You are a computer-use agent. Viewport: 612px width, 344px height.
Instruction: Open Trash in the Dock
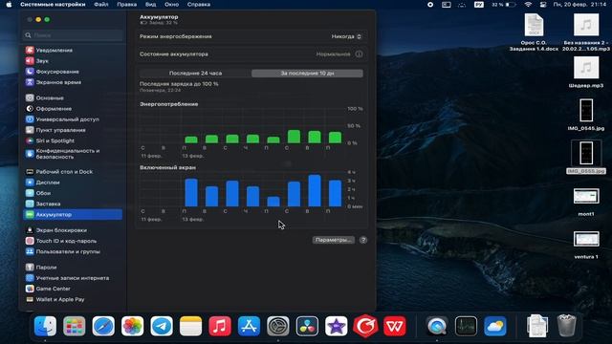tap(566, 326)
